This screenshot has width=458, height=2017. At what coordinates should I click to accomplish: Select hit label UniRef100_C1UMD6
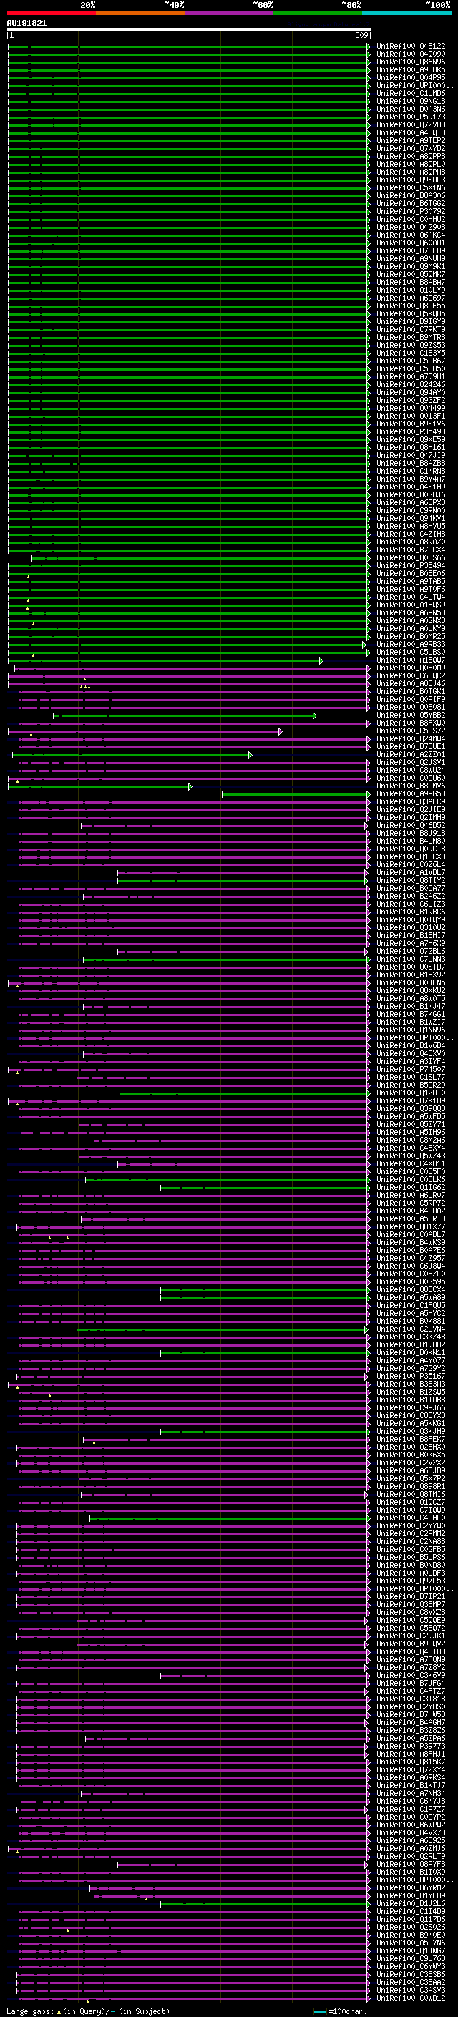(x=411, y=93)
